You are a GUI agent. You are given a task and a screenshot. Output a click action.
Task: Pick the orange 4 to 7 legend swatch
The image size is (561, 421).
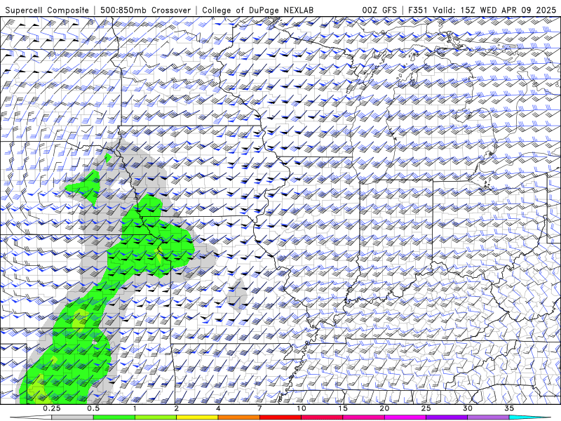[x=238, y=417]
